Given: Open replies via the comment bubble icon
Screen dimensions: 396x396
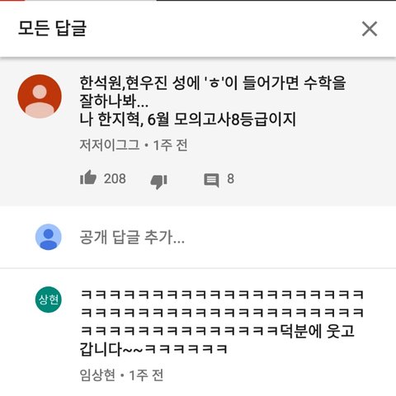Looking at the screenshot, I should (x=211, y=180).
